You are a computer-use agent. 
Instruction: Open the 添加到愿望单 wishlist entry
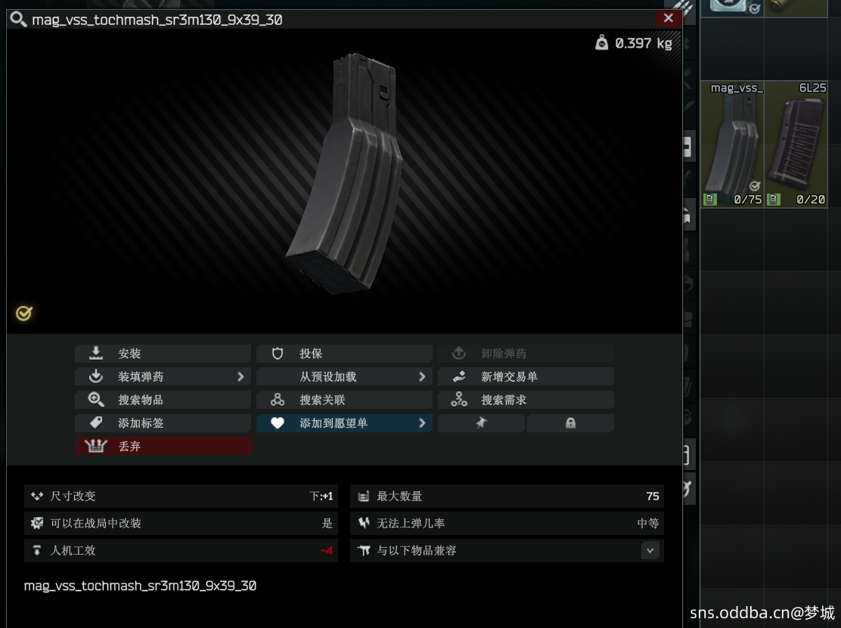(x=344, y=423)
